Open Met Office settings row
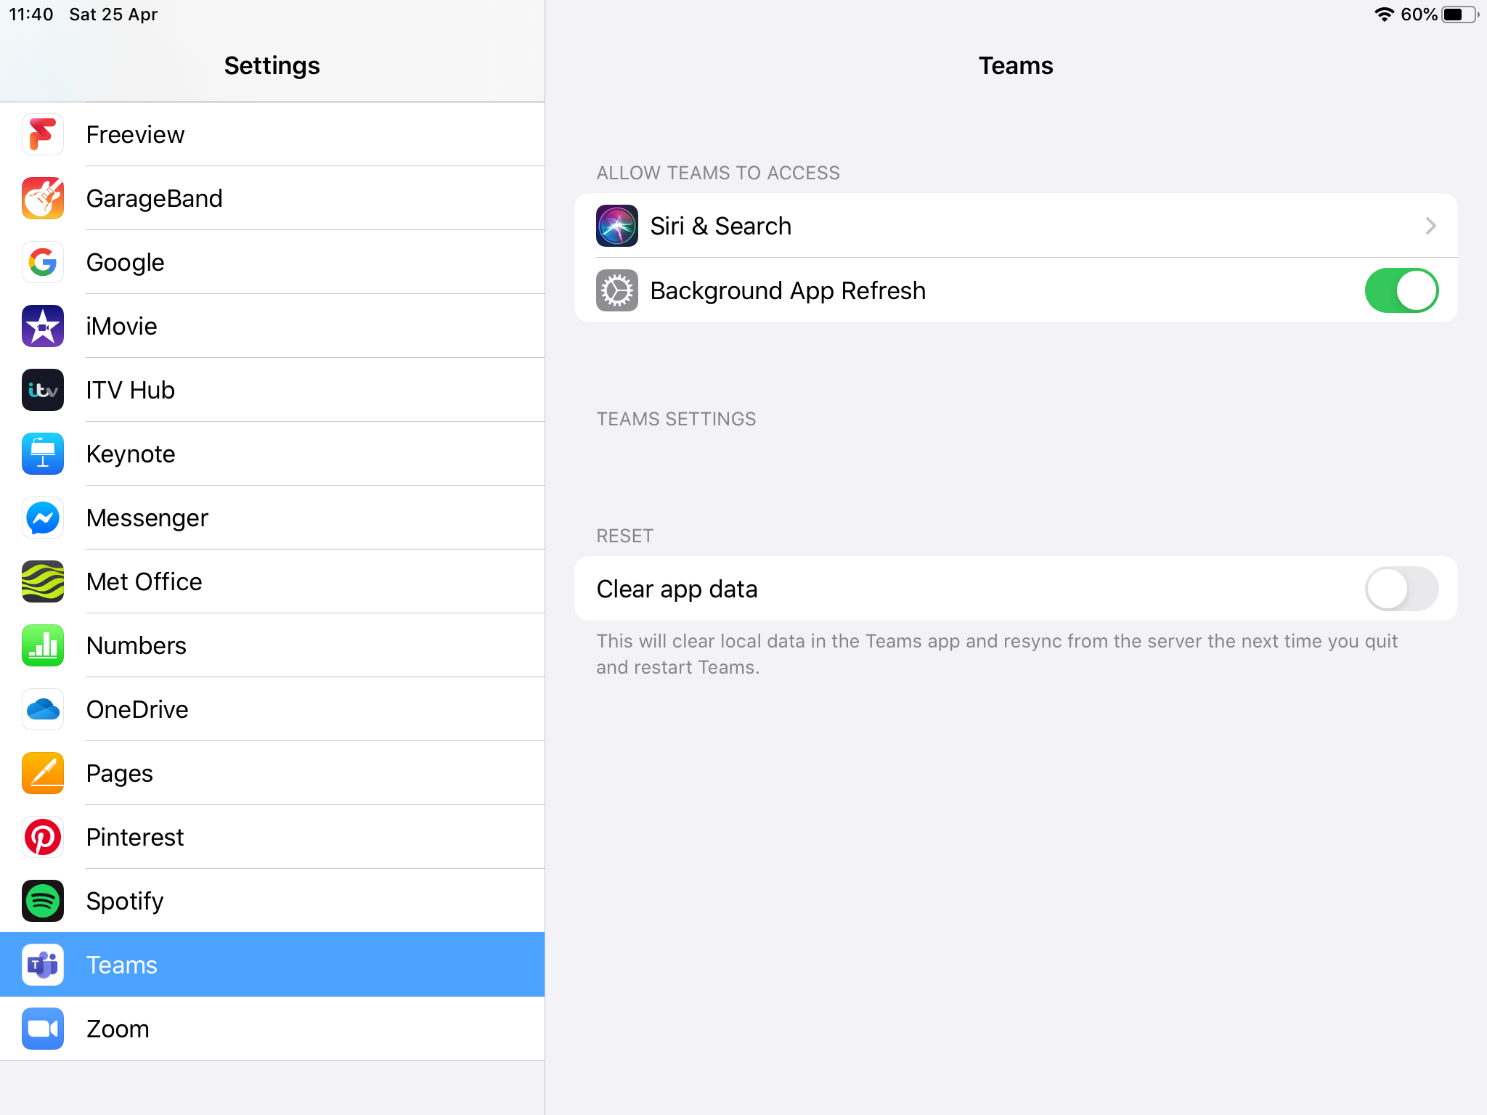Screen dimensions: 1487x1115 (272, 581)
